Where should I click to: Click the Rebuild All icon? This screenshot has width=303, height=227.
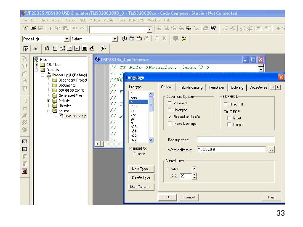click(139, 38)
